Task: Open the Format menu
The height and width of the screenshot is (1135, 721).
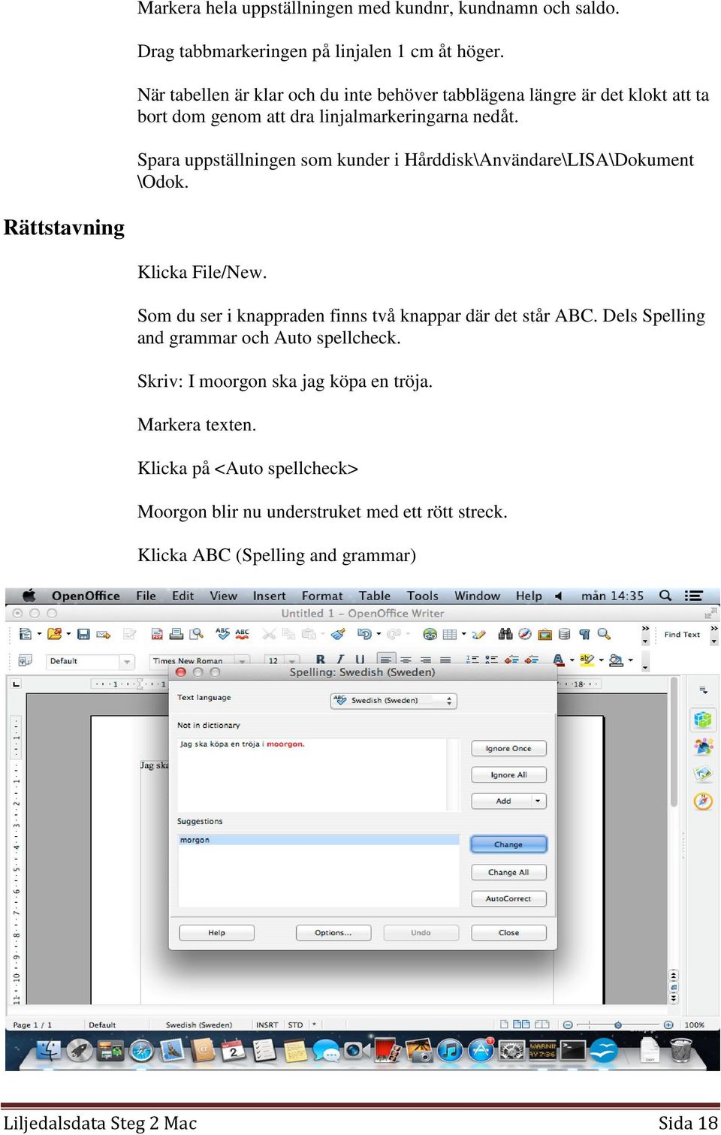Action: [322, 596]
